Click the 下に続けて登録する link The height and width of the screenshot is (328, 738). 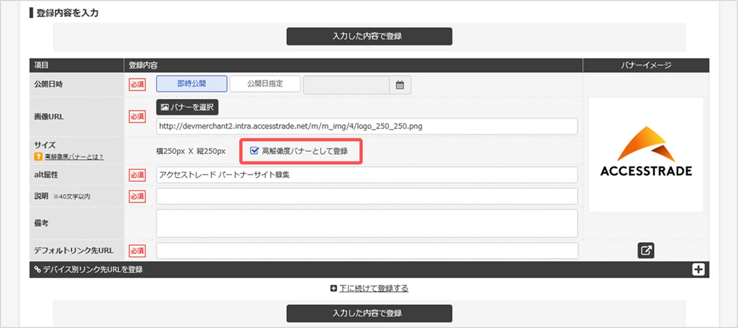click(375, 288)
